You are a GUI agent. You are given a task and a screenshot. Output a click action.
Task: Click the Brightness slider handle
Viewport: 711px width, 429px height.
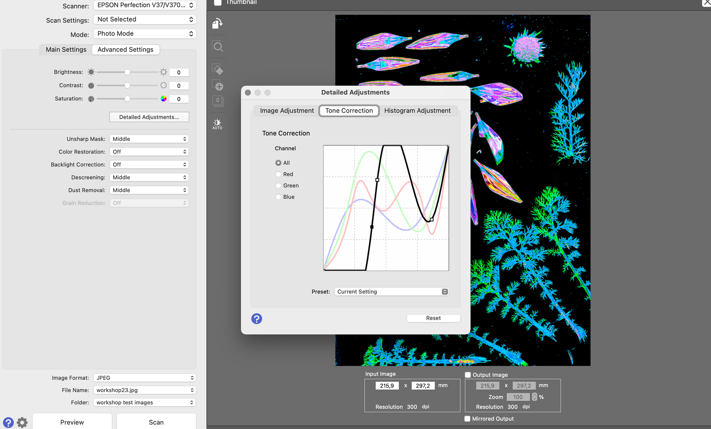(x=127, y=72)
